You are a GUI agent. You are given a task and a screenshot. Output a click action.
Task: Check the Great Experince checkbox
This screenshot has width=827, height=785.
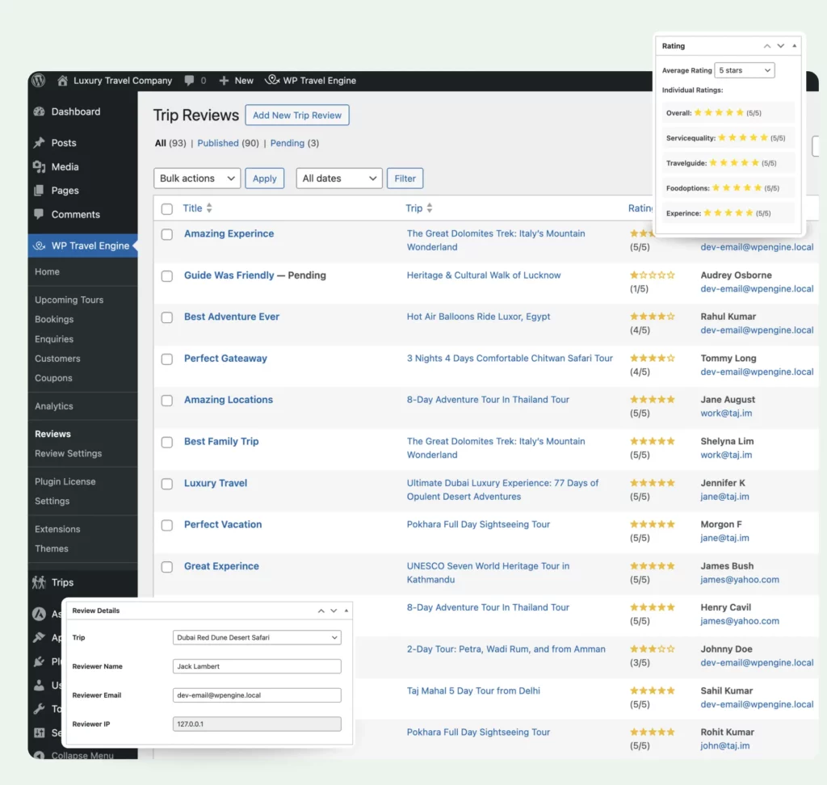pos(166,567)
